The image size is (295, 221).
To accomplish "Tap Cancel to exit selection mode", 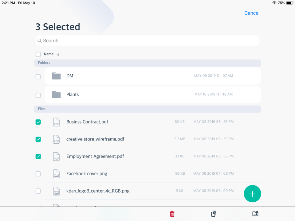I will click(252, 13).
